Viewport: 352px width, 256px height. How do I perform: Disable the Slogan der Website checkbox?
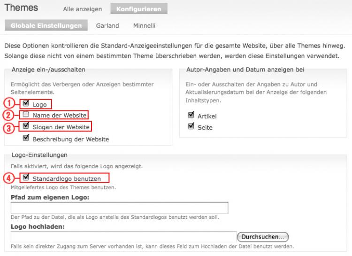(26, 126)
